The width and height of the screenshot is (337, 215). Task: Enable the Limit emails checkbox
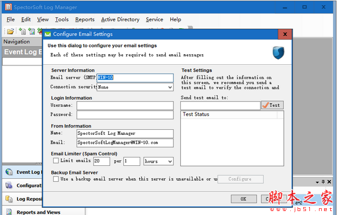(56, 161)
